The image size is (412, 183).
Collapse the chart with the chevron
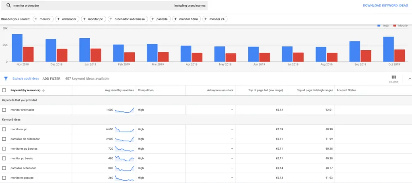tap(410, 78)
